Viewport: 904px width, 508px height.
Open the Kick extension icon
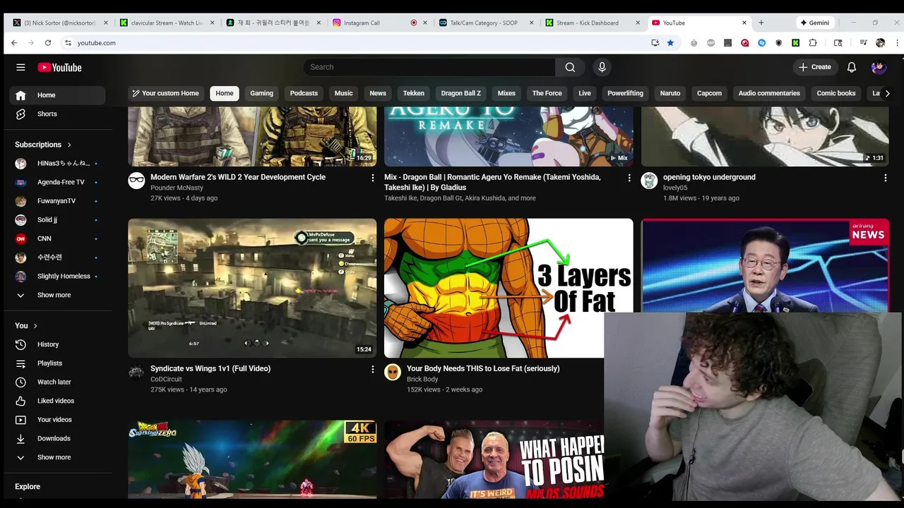coord(795,43)
